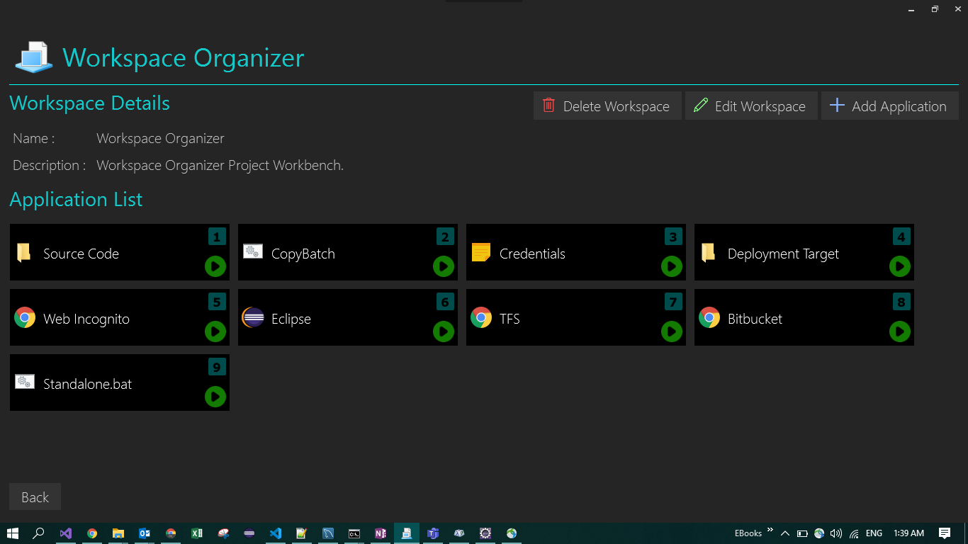Image resolution: width=968 pixels, height=544 pixels.
Task: Open the taskbar search magnifier
Action: (40, 533)
